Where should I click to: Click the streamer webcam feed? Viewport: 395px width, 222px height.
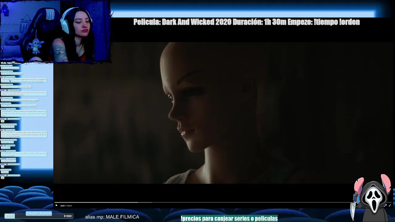coord(55,31)
